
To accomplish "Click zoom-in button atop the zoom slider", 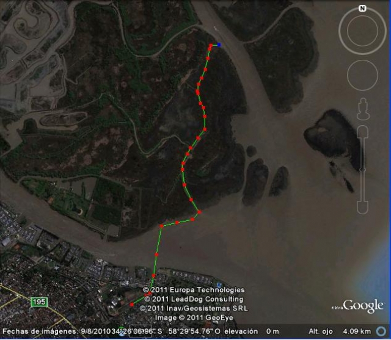I will [x=362, y=132].
